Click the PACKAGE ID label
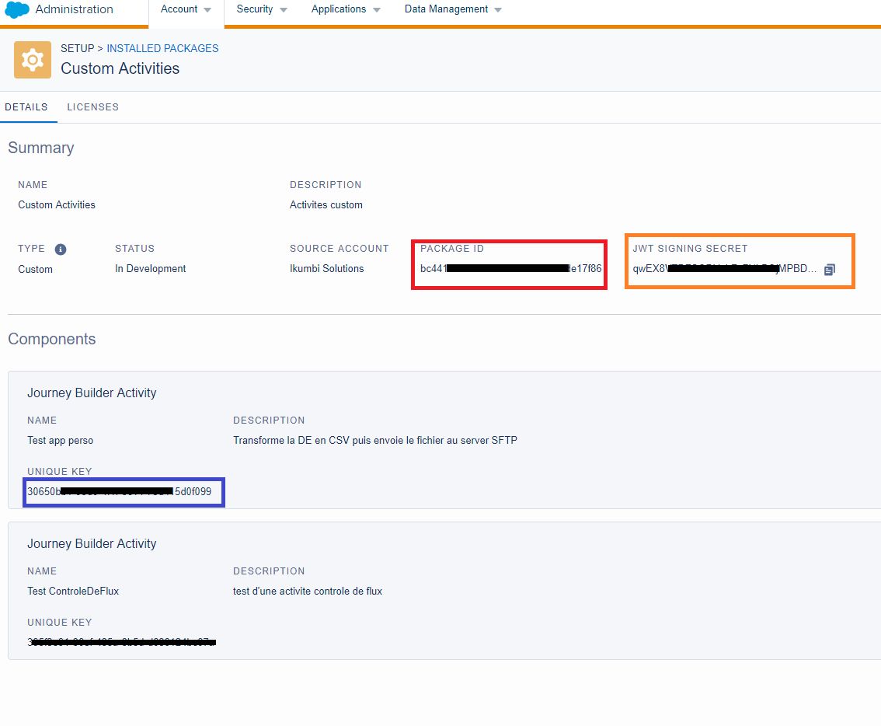881x726 pixels. pyautogui.click(x=452, y=249)
